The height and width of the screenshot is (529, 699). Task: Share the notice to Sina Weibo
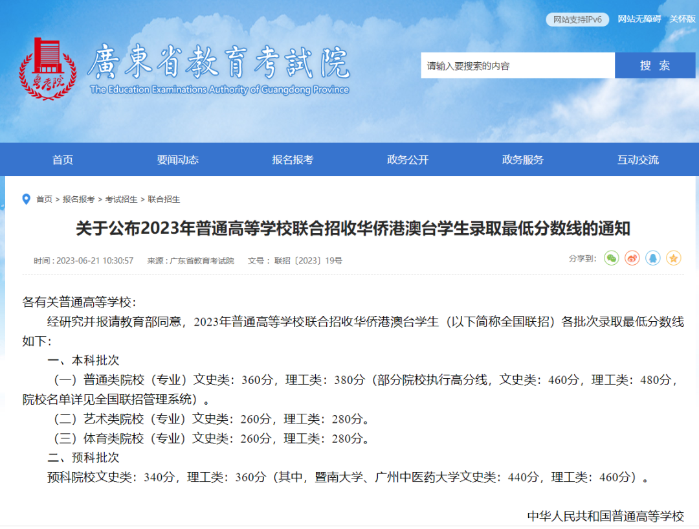click(x=632, y=258)
